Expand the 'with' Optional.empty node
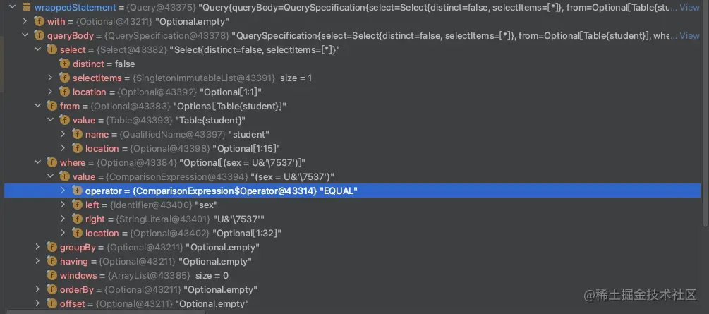This screenshot has height=314, width=709. 25,21
